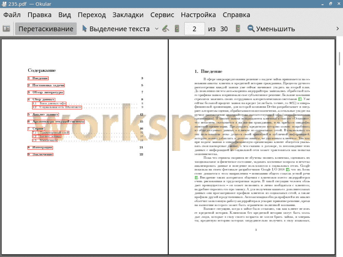Go to next page icon
Screen dimensions: 343x257
238,29
